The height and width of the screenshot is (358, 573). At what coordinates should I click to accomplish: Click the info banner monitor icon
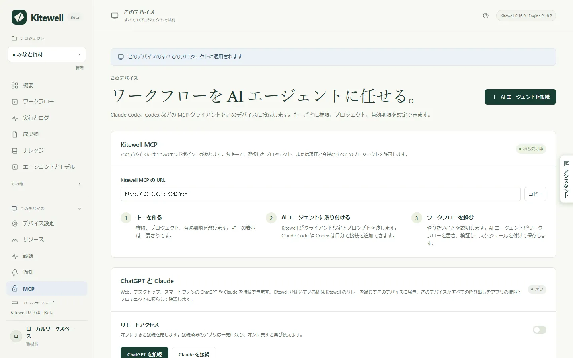point(121,57)
